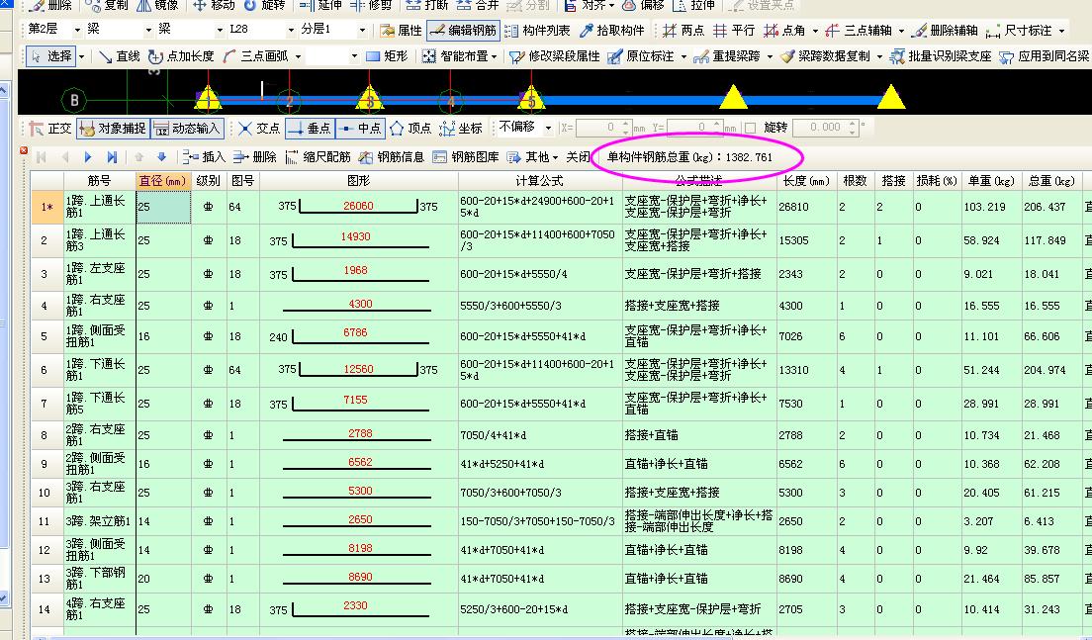Click the 缩尺配筋 scaled reinforcement tool
This screenshot has width=1092, height=640.
[318, 157]
